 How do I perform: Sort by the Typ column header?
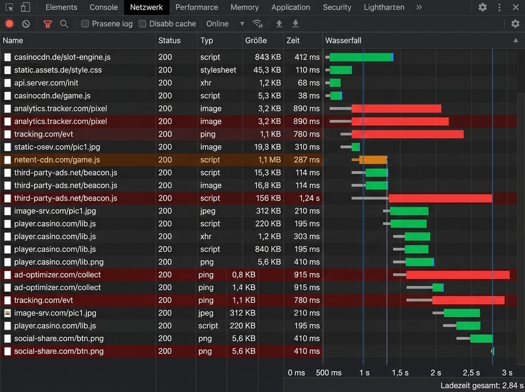pos(220,41)
